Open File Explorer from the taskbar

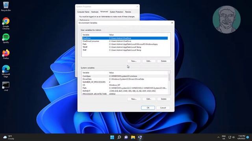click(x=133, y=137)
